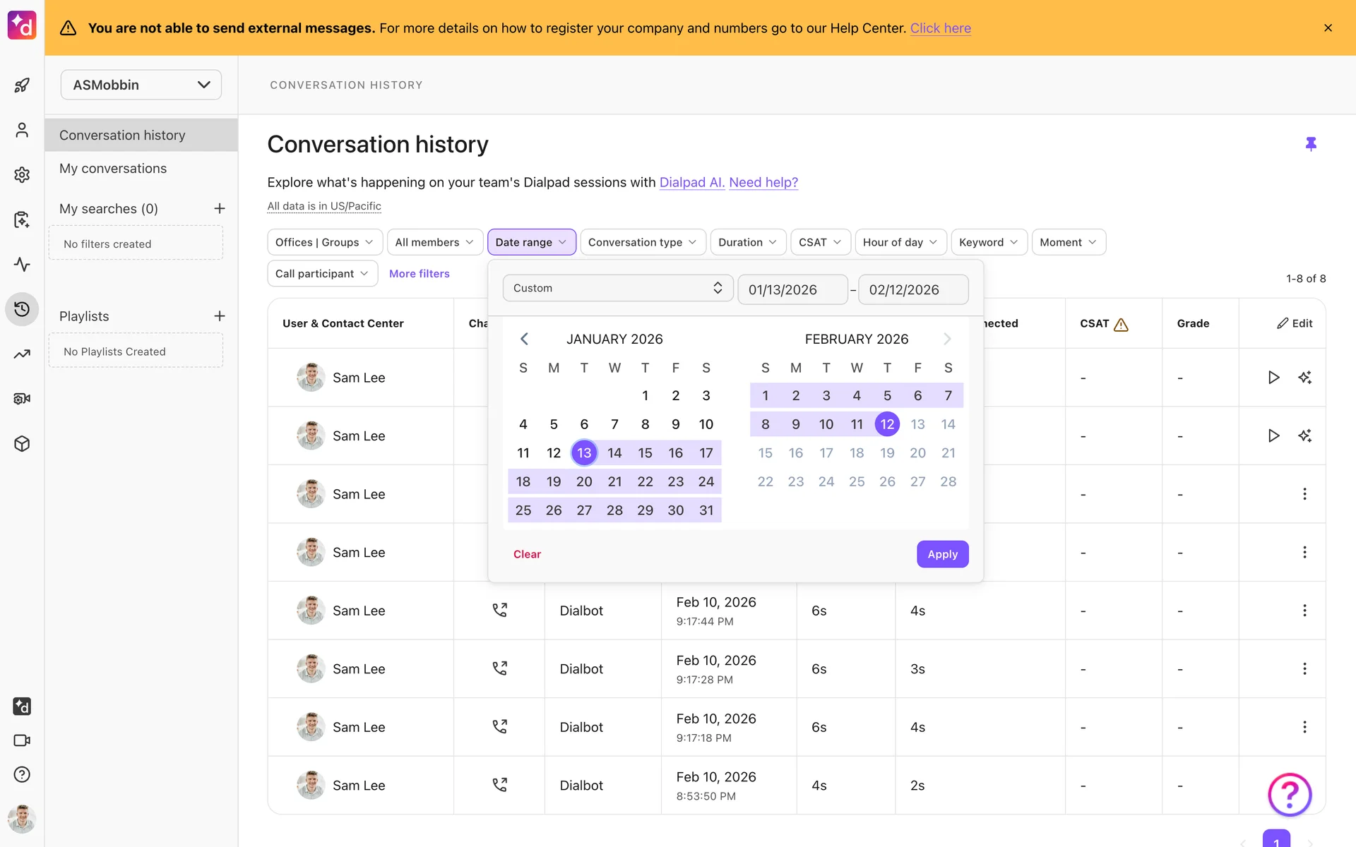Open the conversation history clock icon
This screenshot has height=847, width=1356.
coord(22,309)
